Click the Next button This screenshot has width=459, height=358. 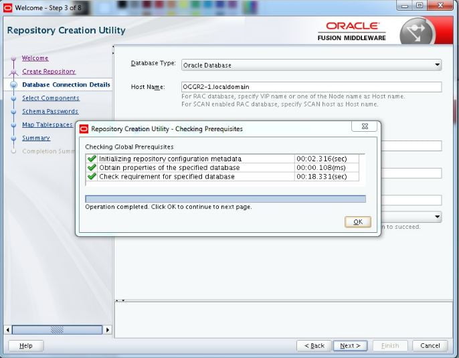click(350, 346)
